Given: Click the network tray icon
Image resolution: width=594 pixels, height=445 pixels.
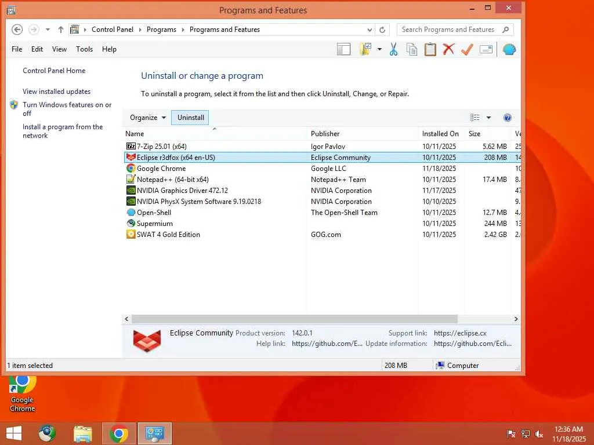Looking at the screenshot, I should tap(526, 433).
